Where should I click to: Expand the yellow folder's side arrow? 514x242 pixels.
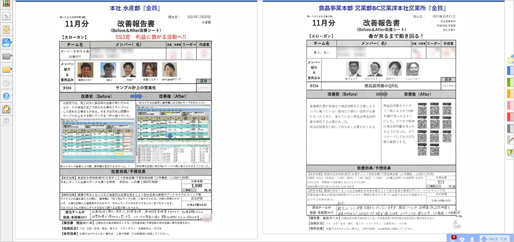point(12,69)
